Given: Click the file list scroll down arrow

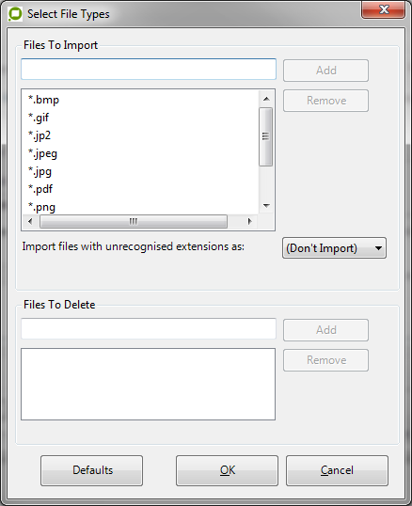Looking at the screenshot, I should point(266,205).
